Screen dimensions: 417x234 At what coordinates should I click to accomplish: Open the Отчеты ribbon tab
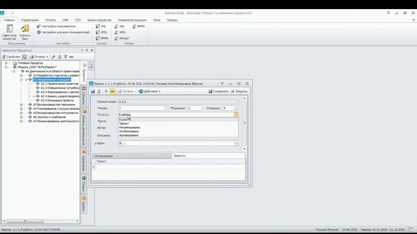pyautogui.click(x=51, y=20)
